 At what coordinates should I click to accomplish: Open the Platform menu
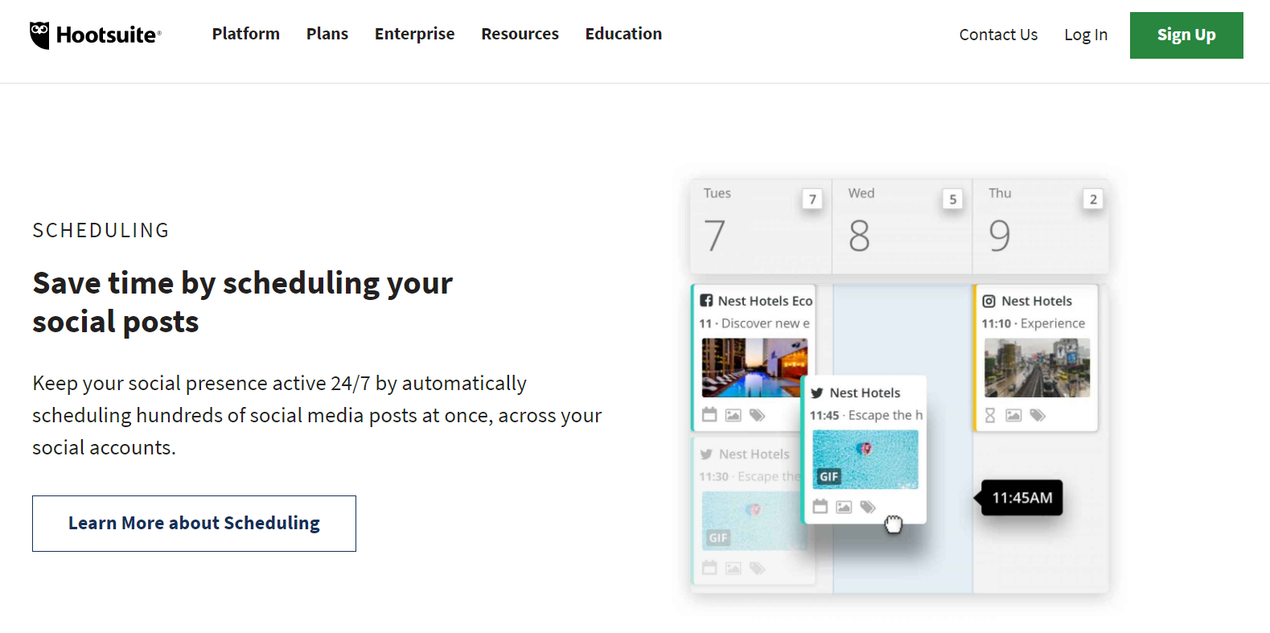[x=246, y=34]
